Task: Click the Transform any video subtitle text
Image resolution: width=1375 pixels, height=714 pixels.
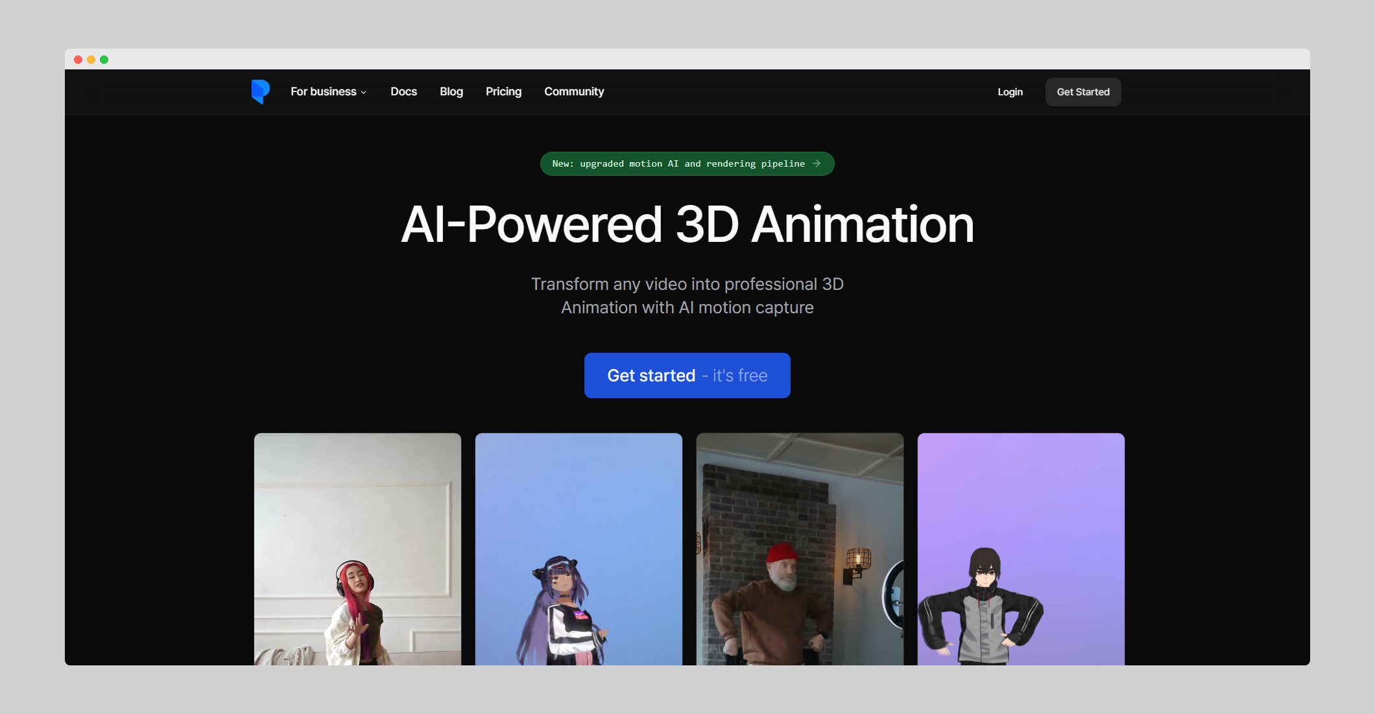Action: coord(687,296)
